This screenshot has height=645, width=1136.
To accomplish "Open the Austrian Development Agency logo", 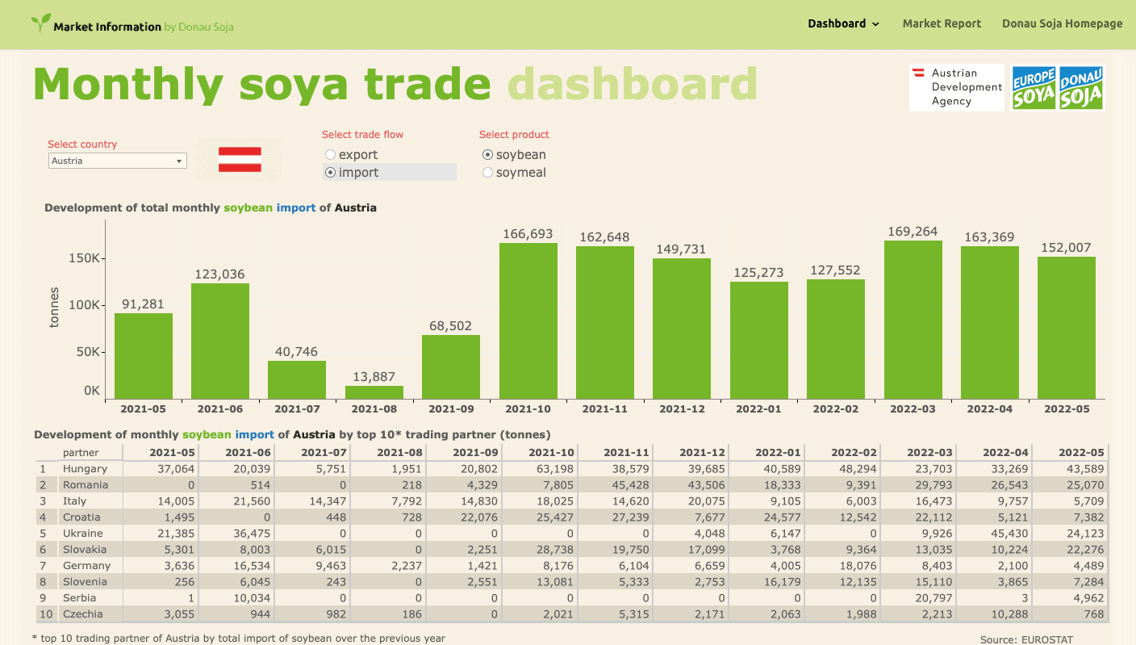I will (x=957, y=87).
